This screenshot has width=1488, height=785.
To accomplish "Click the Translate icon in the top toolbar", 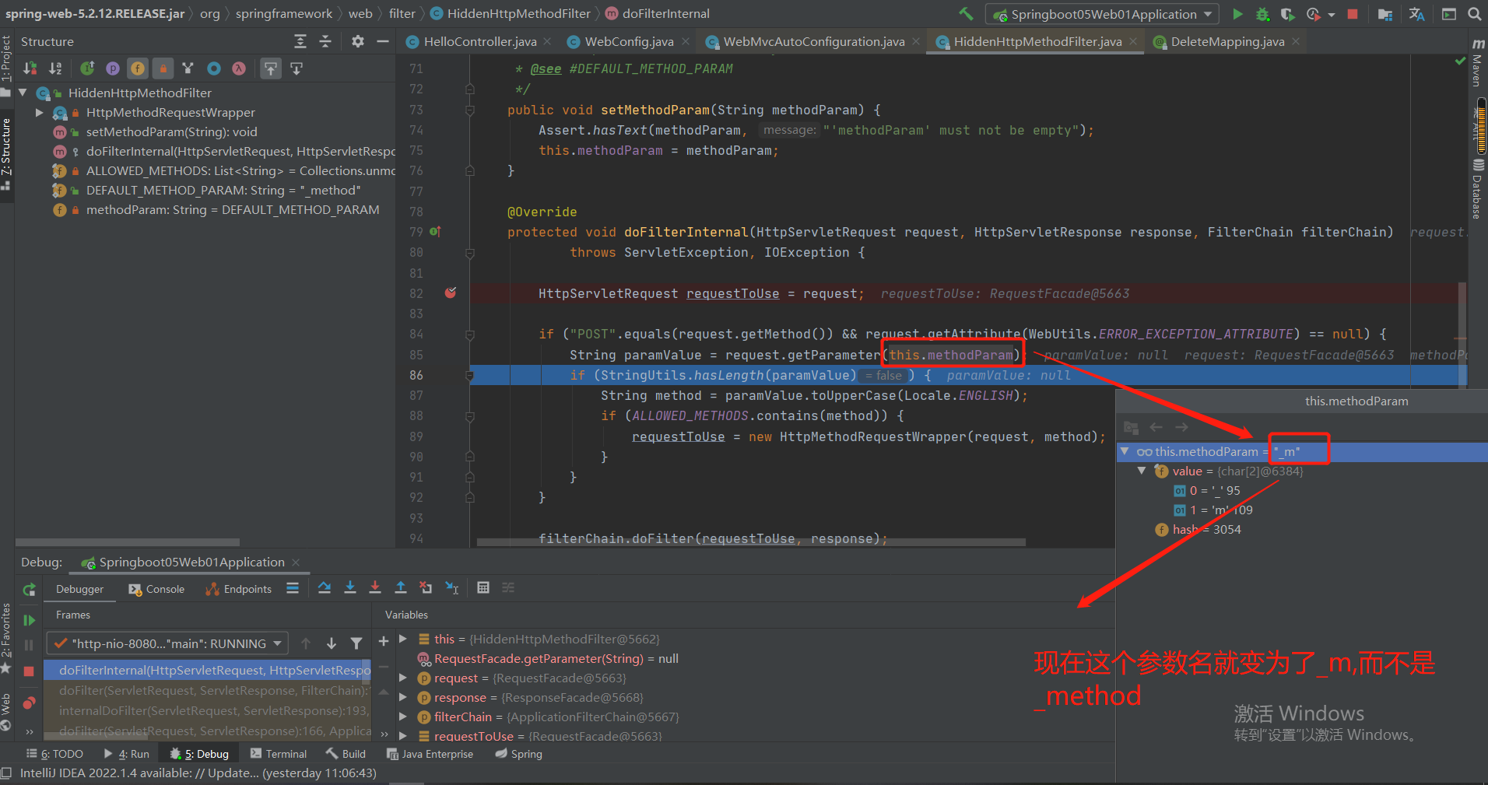I will pyautogui.click(x=1416, y=14).
